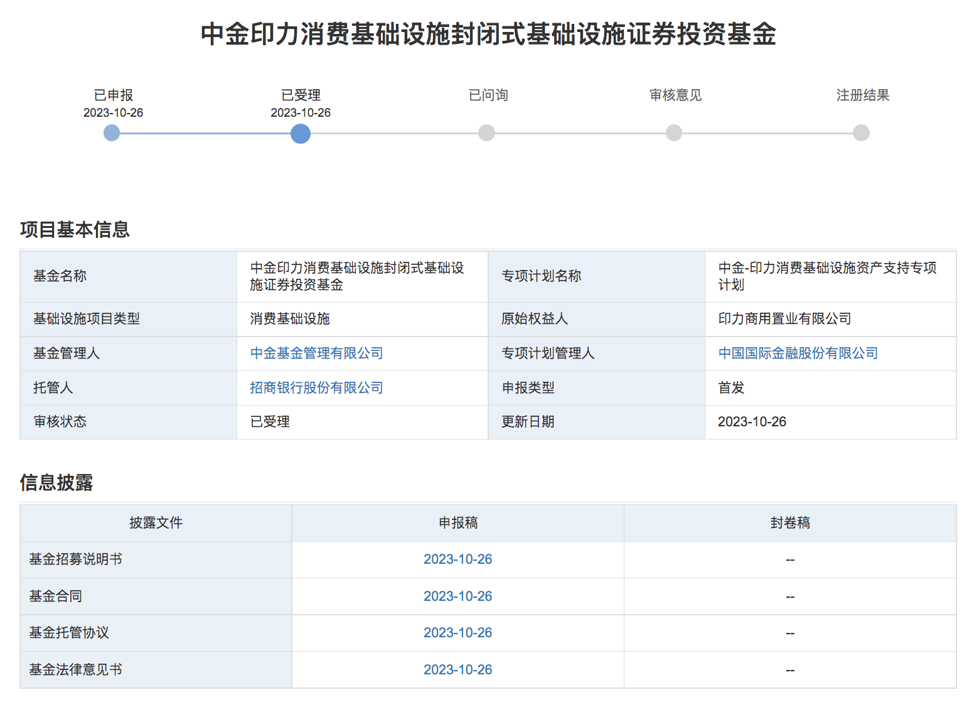Click the 申报稿 column header
Screen dimensions: 974x707
point(458,522)
